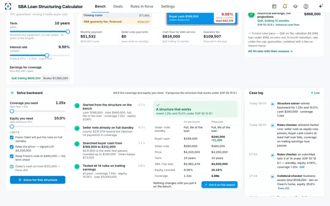Click the green check icon beside Historical earnings rule
The width and height of the screenshot is (330, 206).
click(x=251, y=15)
